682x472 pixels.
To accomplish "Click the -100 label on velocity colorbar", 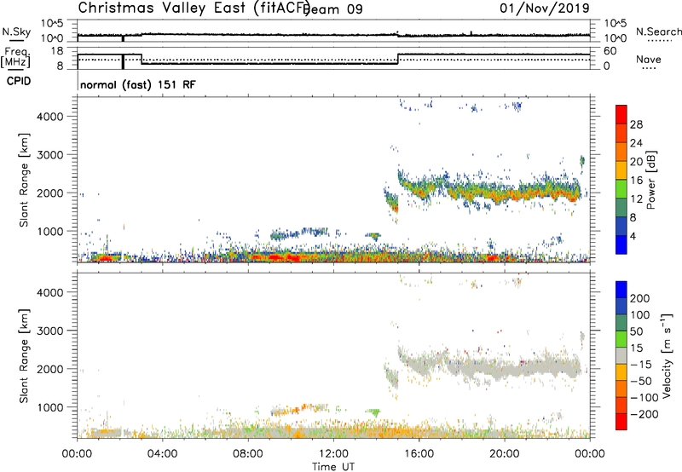I will click(x=644, y=398).
